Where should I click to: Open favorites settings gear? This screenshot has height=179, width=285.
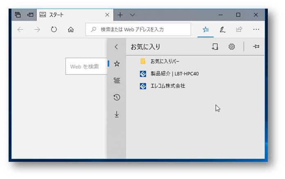(x=232, y=47)
